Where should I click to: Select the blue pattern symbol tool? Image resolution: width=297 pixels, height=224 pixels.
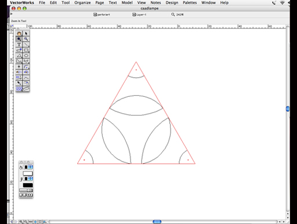[x=19, y=89]
